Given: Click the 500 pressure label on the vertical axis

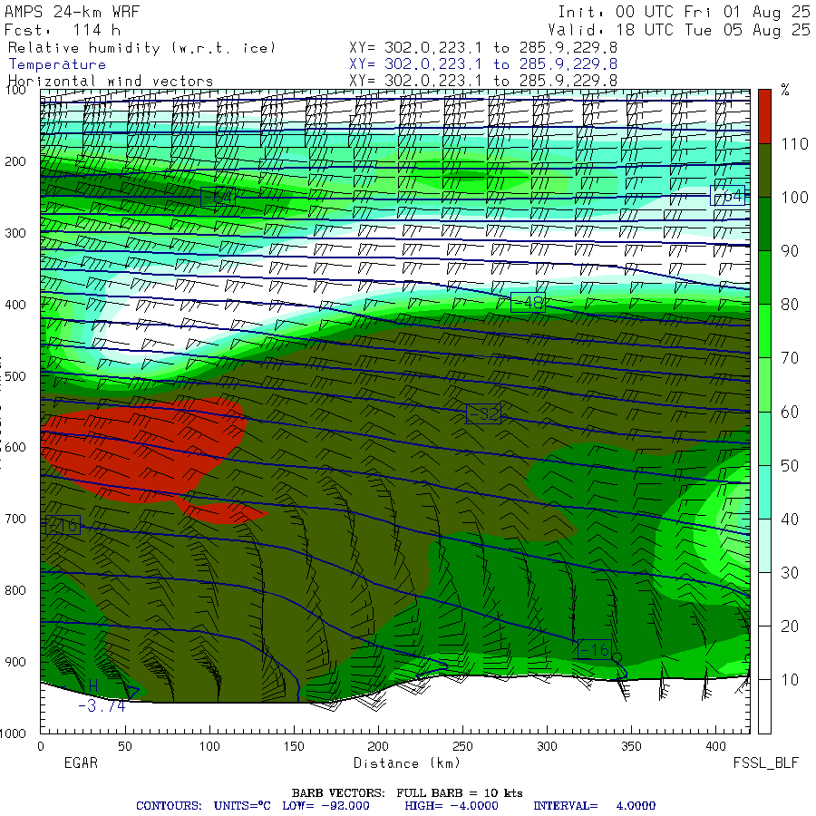Looking at the screenshot, I should pyautogui.click(x=15, y=376).
